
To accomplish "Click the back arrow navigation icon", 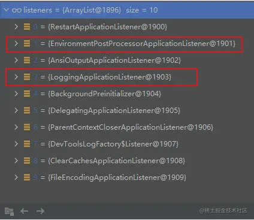I will coord(24,211).
